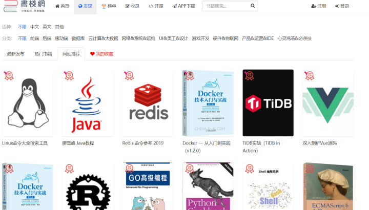The image size is (369, 210).
Task: Switch to the 热门书籍 tab
Action: (43, 54)
